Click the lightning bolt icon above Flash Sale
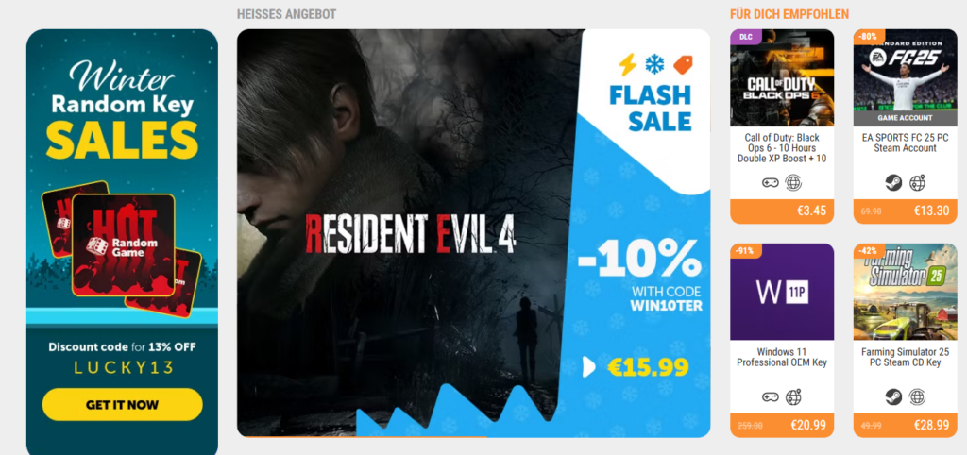This screenshot has width=967, height=455. pos(627,64)
